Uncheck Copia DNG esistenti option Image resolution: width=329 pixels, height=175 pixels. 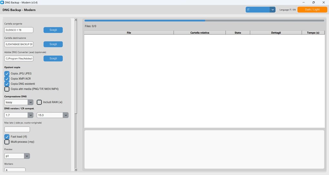coord(7,84)
